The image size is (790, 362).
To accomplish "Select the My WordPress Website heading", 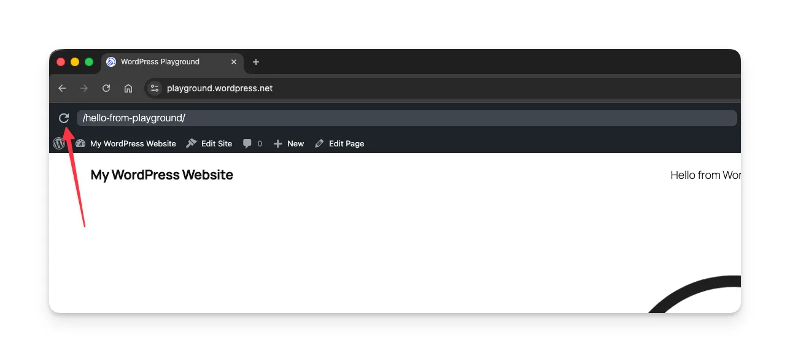I will pyautogui.click(x=161, y=175).
